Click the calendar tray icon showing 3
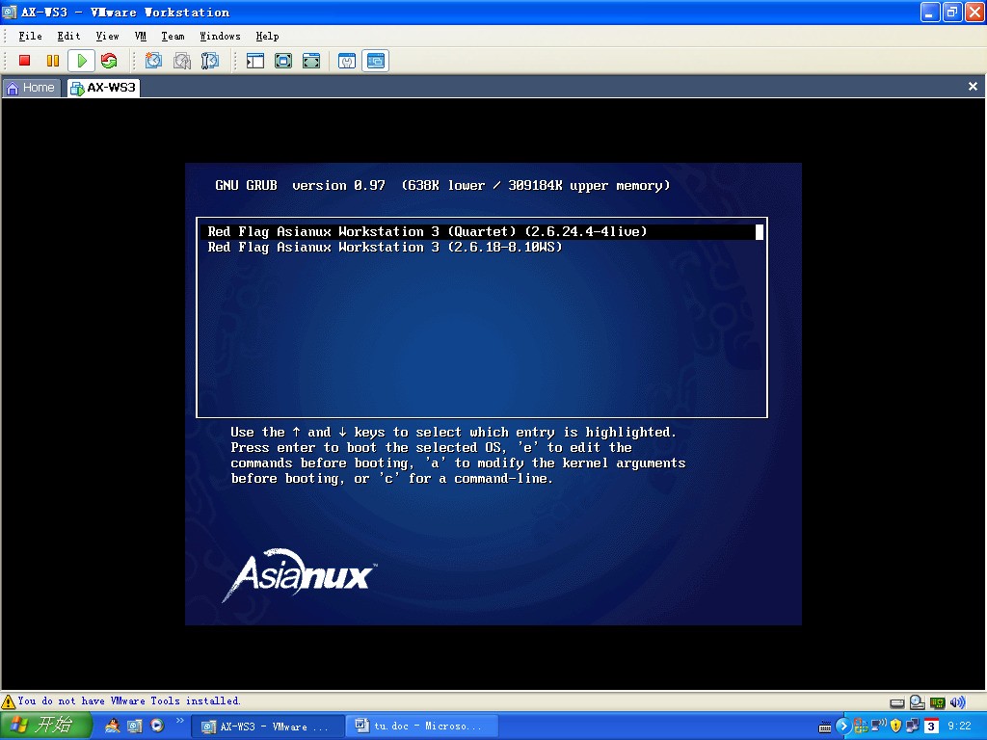 pyautogui.click(x=932, y=727)
